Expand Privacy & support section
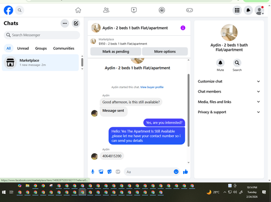 [x=229, y=112]
